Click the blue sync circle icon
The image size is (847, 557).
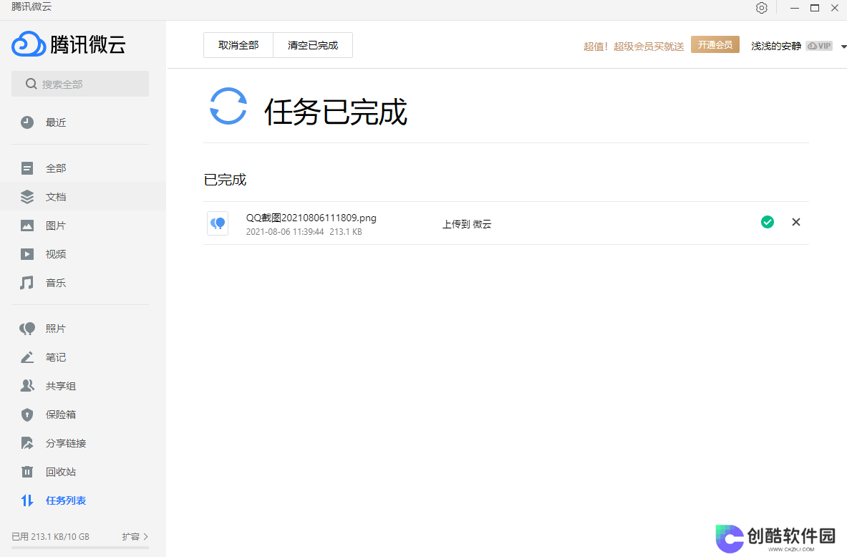click(228, 106)
